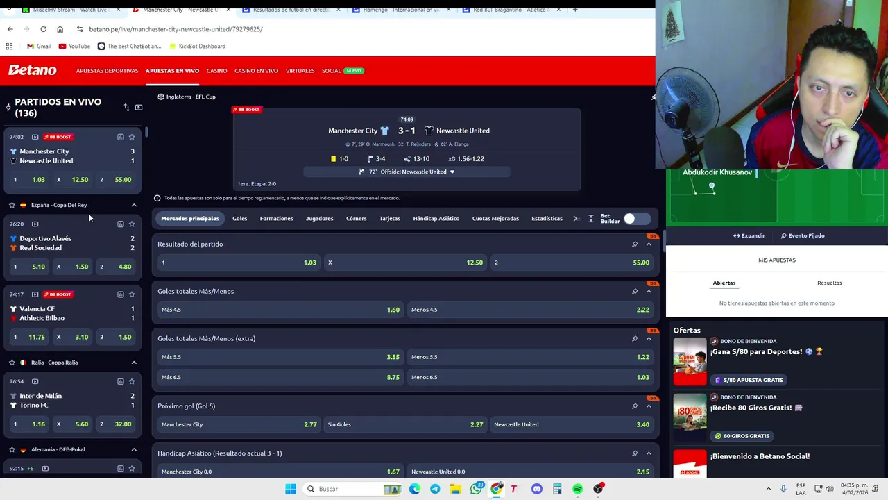This screenshot has height=500, width=888.
Task: Open the ¡Gana S/80 para Deportes! offer thumbnail
Action: [690, 361]
